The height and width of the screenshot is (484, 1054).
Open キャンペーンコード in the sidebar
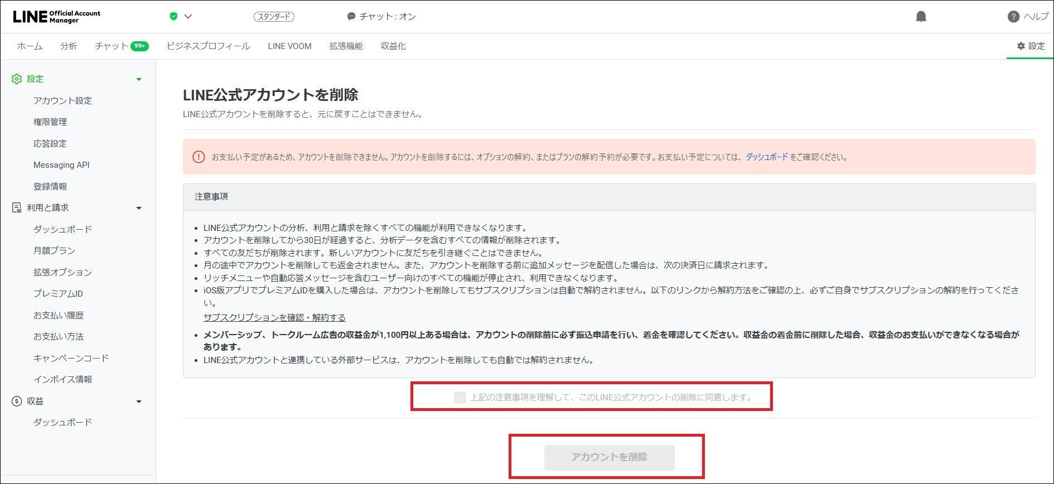click(71, 359)
